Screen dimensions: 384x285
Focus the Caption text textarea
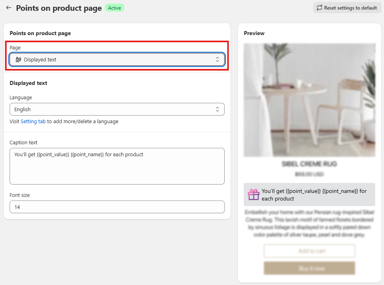pos(117,166)
